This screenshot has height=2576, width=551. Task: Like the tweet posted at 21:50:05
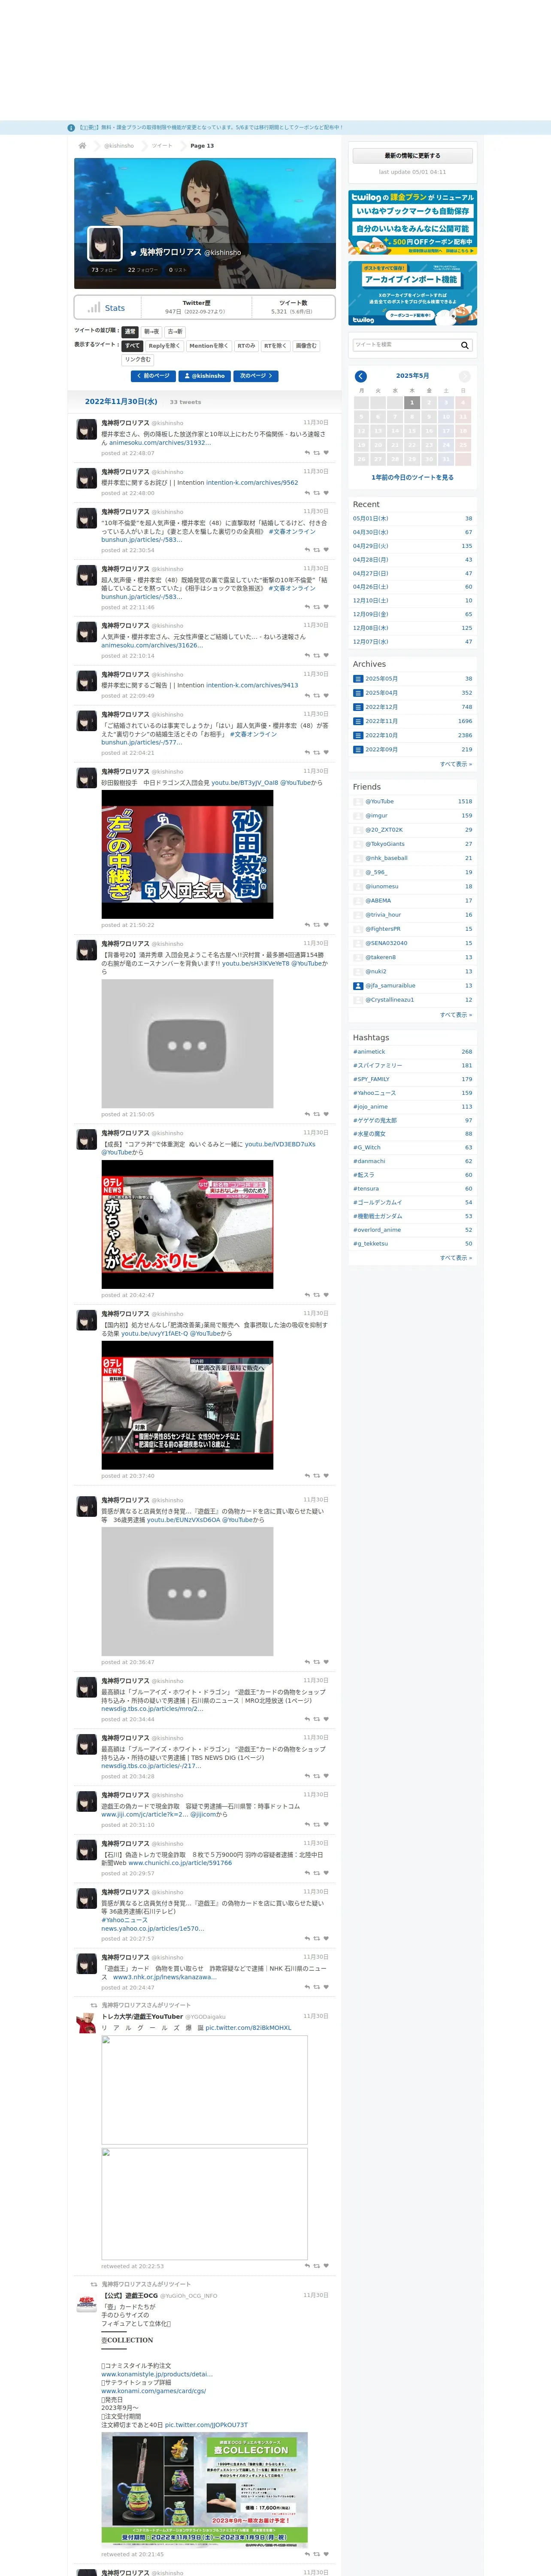tap(326, 1114)
